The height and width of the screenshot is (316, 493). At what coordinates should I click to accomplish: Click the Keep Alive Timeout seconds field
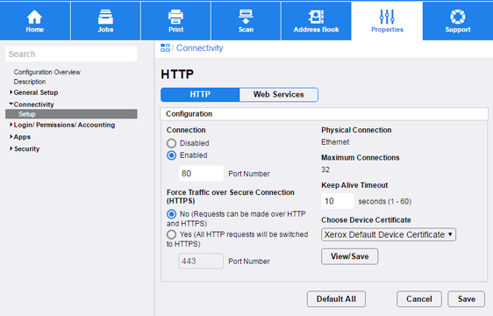click(338, 201)
